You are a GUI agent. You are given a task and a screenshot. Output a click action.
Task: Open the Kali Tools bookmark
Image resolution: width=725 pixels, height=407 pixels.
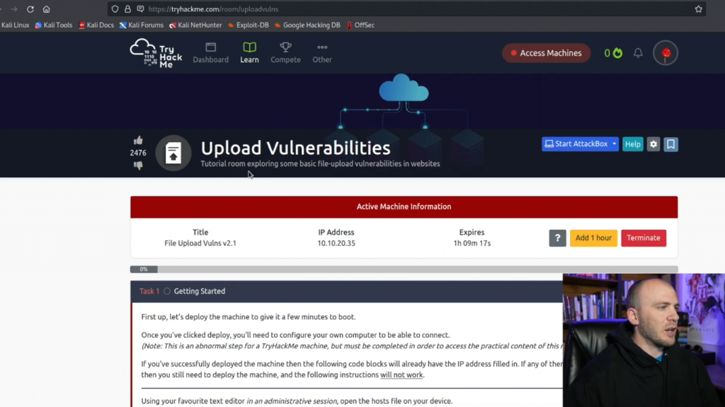click(54, 25)
